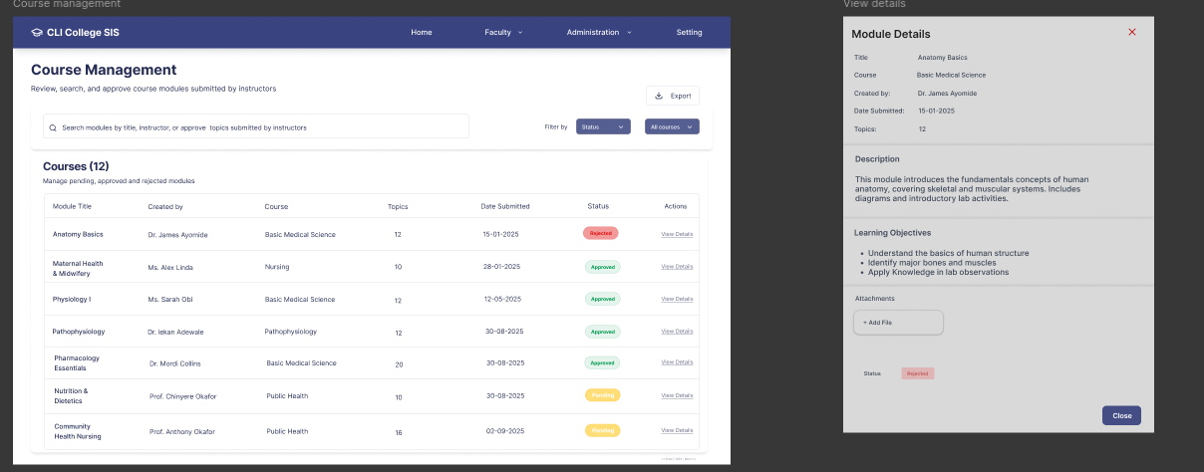View details for Physiology I module
The width and height of the screenshot is (1204, 472).
tap(677, 299)
